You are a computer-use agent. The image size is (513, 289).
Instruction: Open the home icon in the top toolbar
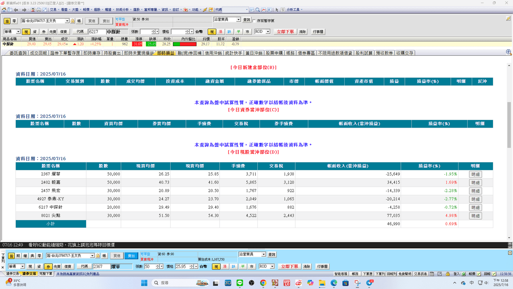[x=4, y=10]
